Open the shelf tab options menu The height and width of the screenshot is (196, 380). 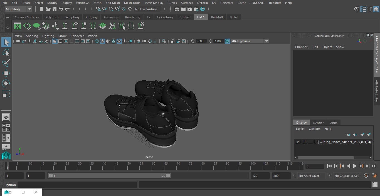pos(8,18)
